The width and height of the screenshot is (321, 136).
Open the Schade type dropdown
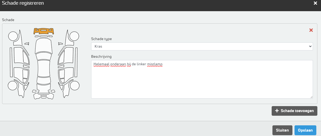click(202, 46)
